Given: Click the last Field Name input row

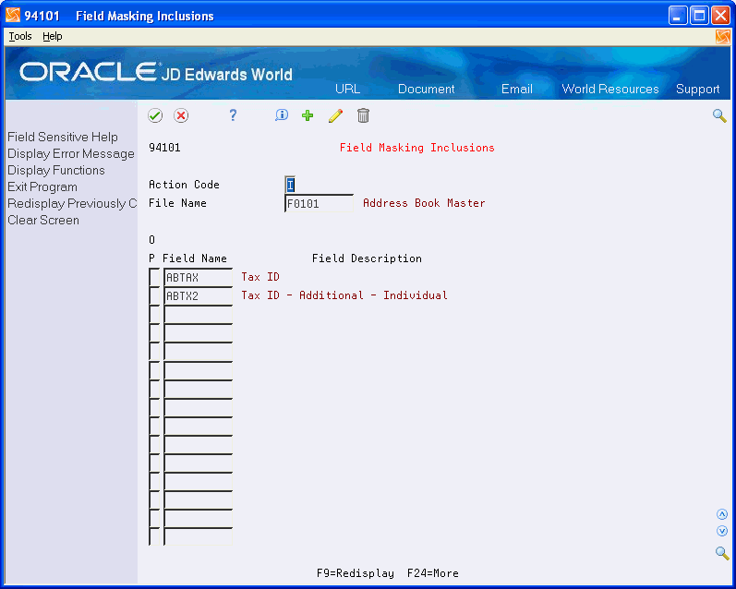Looking at the screenshot, I should point(198,536).
